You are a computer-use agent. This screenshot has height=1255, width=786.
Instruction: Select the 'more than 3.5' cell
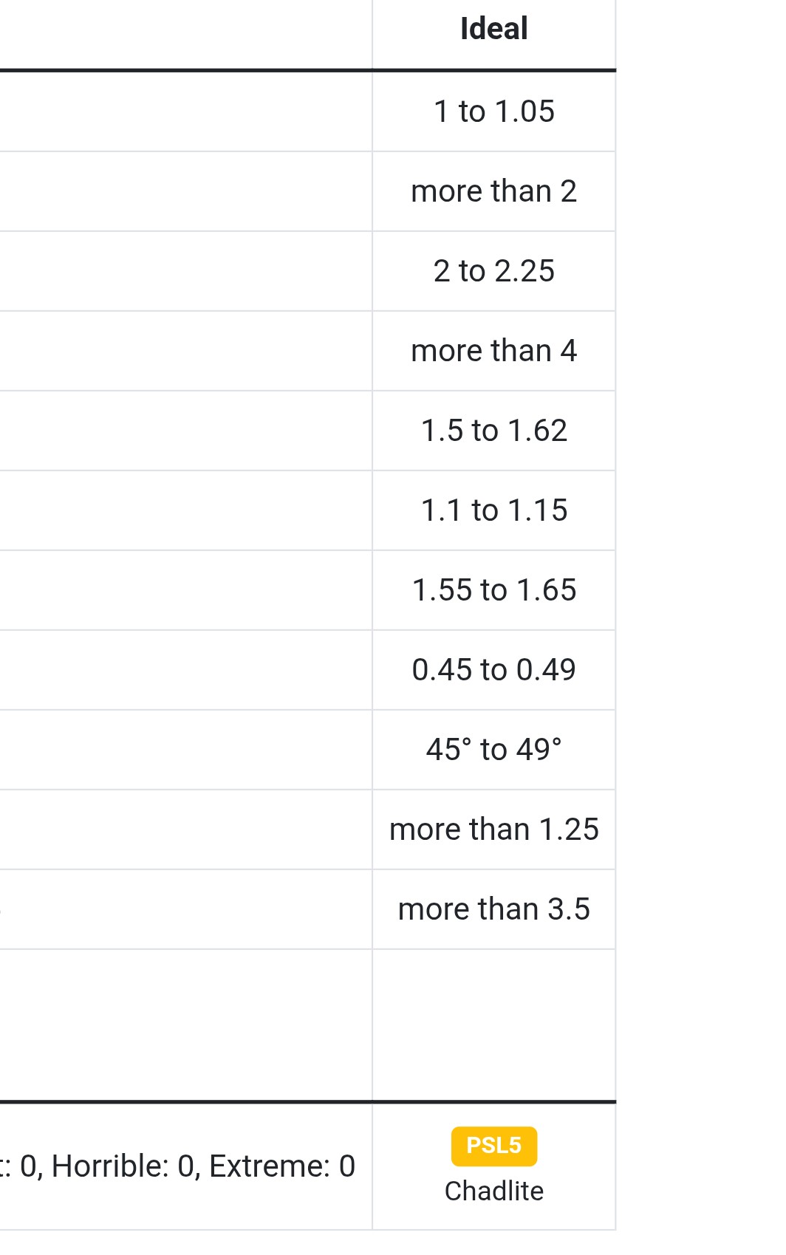click(x=493, y=909)
